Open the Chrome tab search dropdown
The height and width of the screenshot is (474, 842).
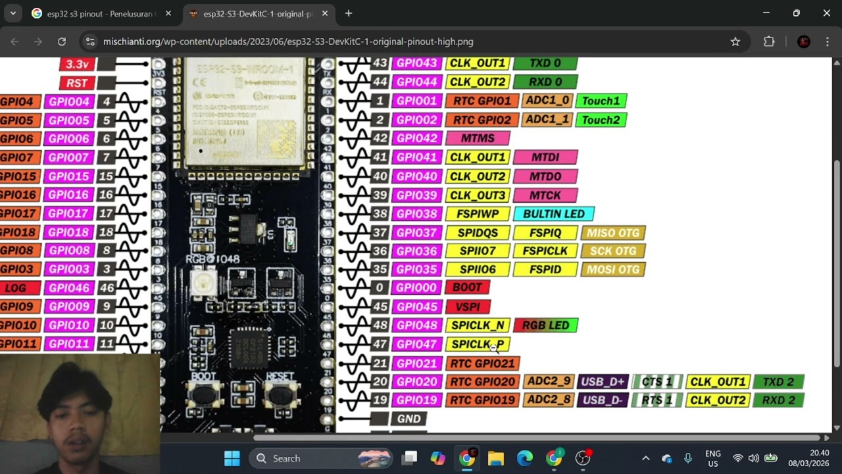[x=12, y=13]
